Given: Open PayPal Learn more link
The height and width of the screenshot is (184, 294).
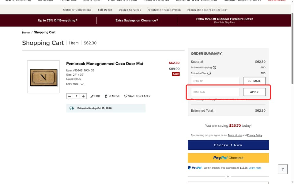Looking at the screenshot, I should 255,168.
